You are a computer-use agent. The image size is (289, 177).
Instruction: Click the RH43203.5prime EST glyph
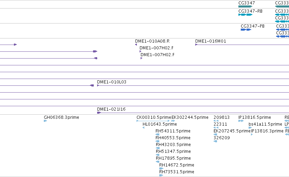[x=158, y=148]
